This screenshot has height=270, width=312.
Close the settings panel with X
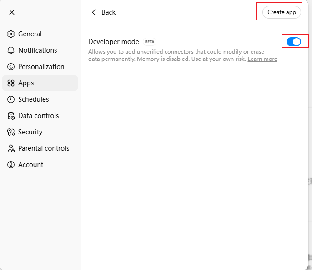click(x=12, y=12)
